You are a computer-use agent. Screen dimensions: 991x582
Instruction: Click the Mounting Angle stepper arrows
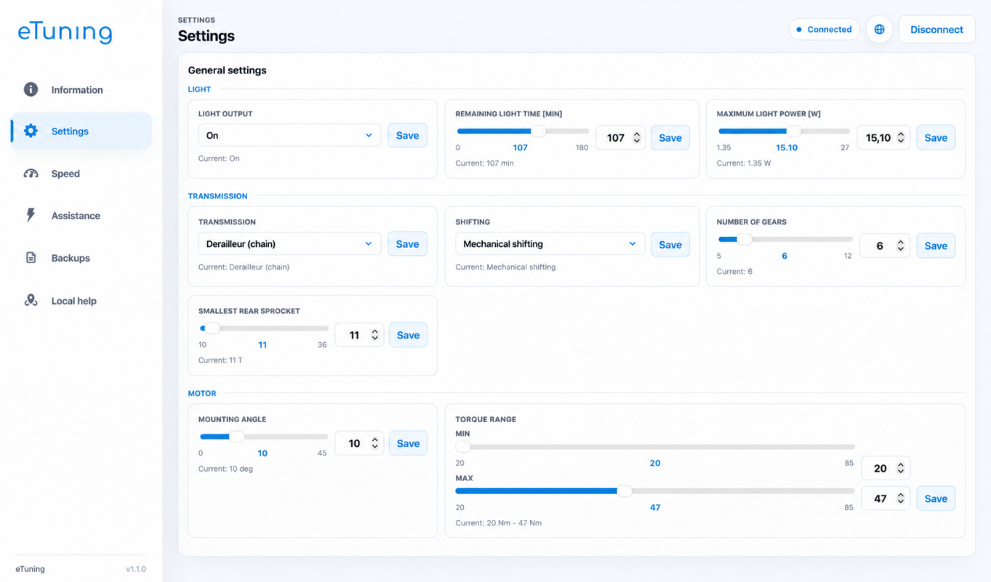(374, 443)
